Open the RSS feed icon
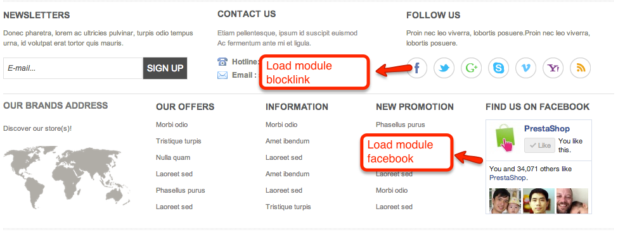This screenshot has width=618, height=242. pyautogui.click(x=581, y=68)
